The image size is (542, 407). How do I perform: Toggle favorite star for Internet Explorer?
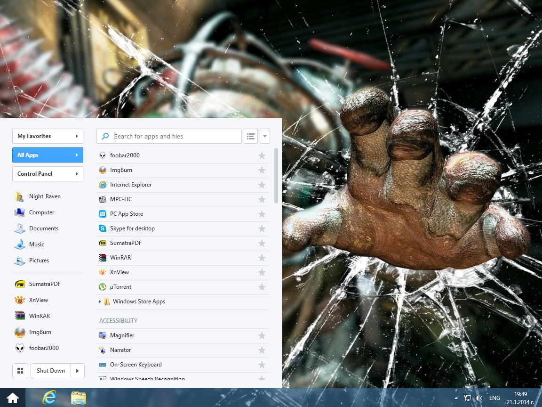(262, 185)
